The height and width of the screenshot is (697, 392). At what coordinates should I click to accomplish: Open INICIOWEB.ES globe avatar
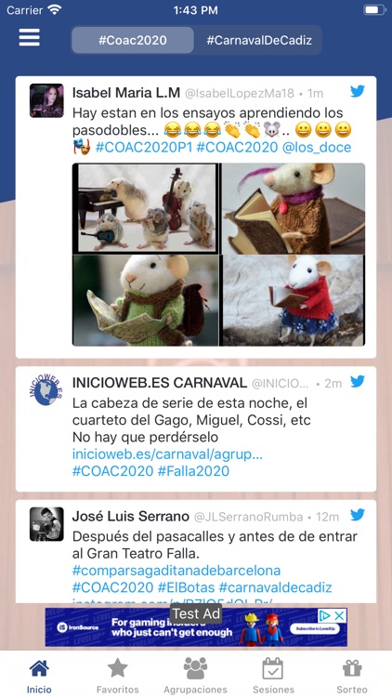[46, 390]
